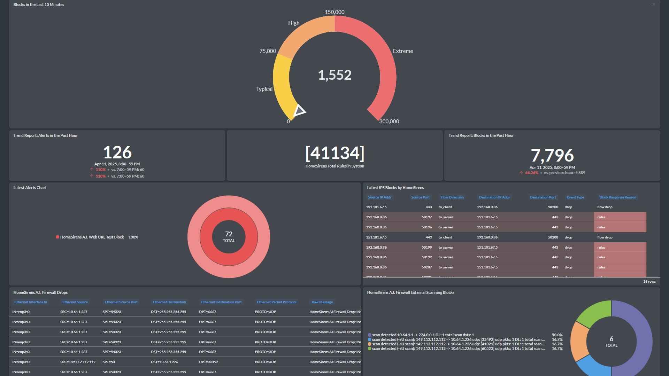Click 'vs. previous hour: 4,689' comparison text
The width and height of the screenshot is (669, 376).
[x=564, y=173]
